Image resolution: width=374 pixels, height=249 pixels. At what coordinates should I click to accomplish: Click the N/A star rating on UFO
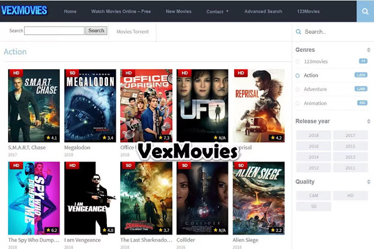tap(220, 138)
